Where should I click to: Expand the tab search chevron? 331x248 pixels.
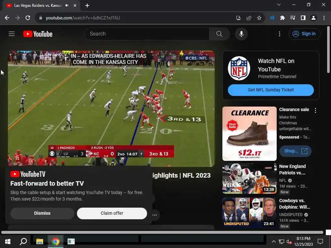click(x=279, y=5)
